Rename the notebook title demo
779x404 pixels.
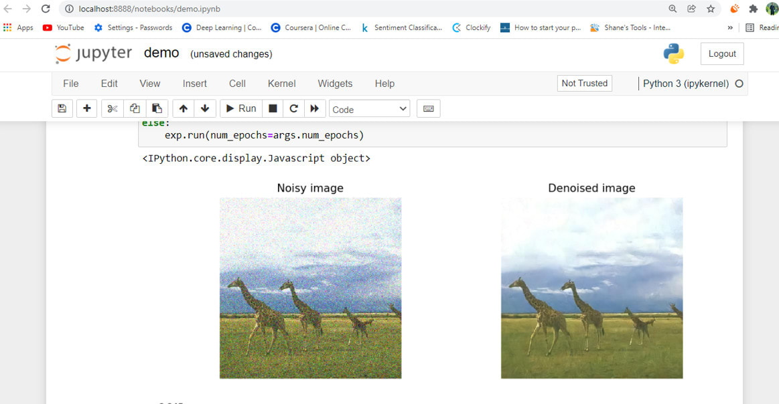pyautogui.click(x=161, y=53)
